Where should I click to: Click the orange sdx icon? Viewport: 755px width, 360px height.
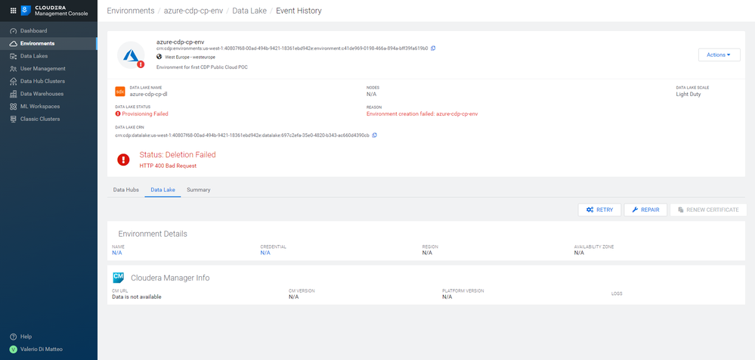pyautogui.click(x=120, y=91)
